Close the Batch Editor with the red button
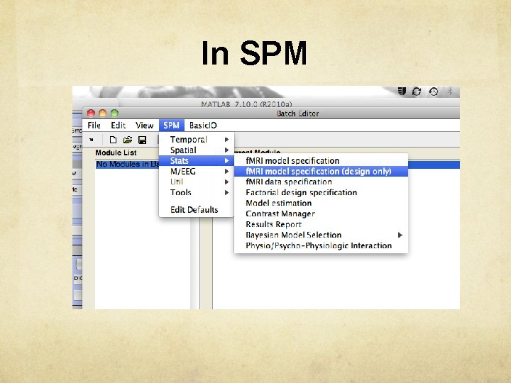511x383 pixels. [x=91, y=113]
